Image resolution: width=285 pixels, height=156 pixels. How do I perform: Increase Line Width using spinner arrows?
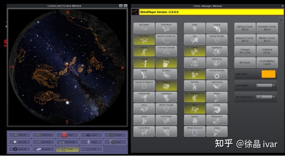pyautogui.click(x=274, y=85)
